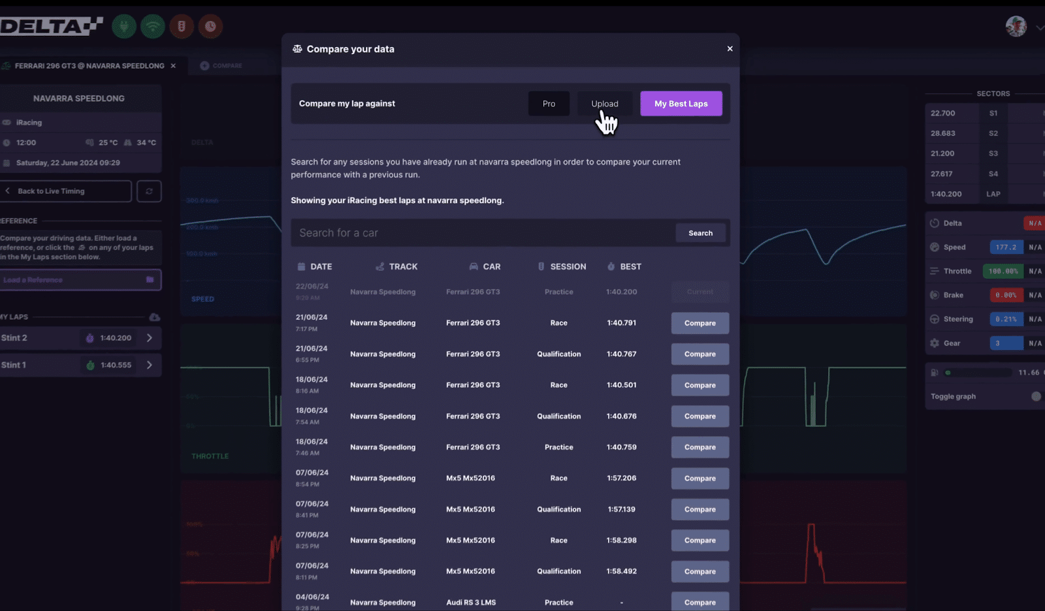Expand Stint 1 chevron
The image size is (1045, 611).
[150, 366]
